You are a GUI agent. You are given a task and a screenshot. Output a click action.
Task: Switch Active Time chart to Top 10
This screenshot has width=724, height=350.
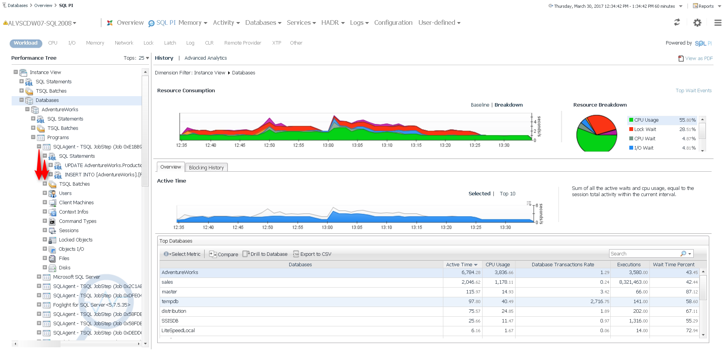click(x=507, y=194)
